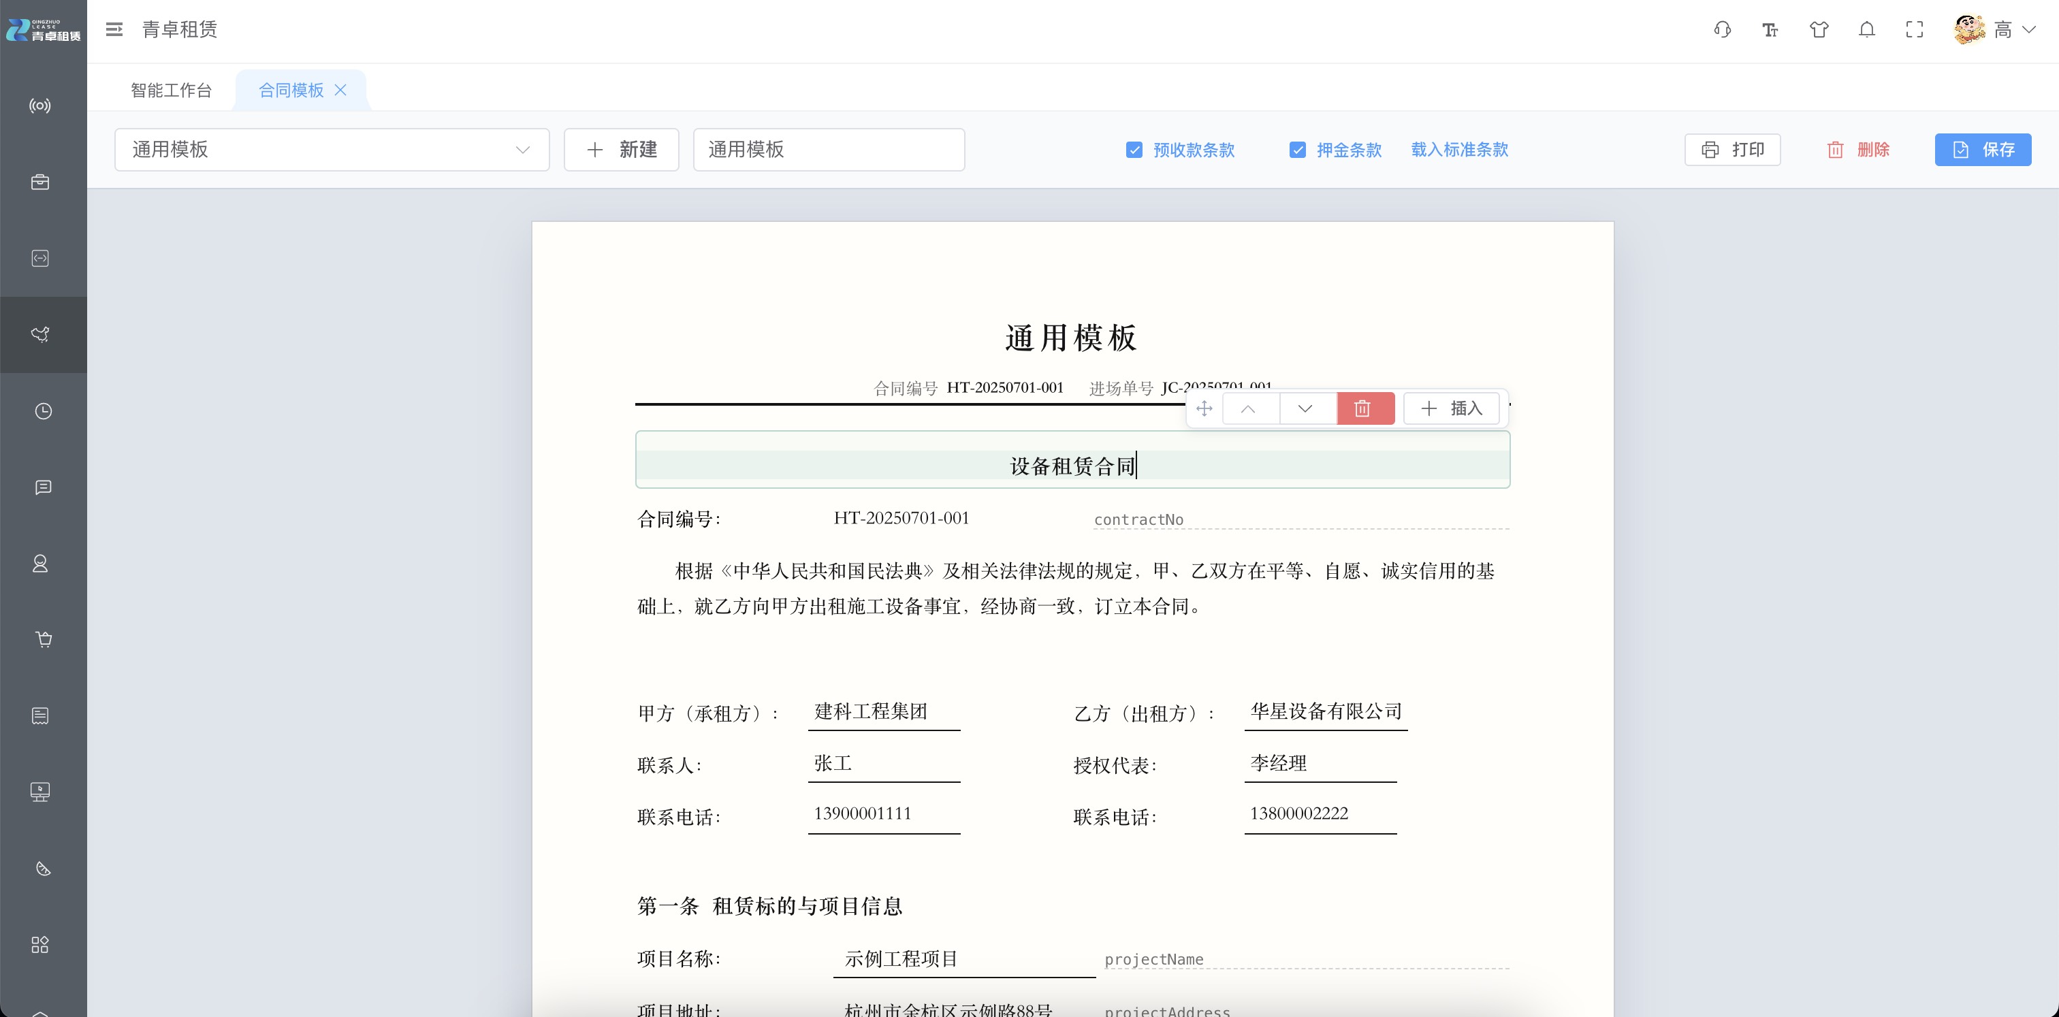Open the message chat sidebar icon
Image resolution: width=2059 pixels, height=1017 pixels.
[43, 487]
